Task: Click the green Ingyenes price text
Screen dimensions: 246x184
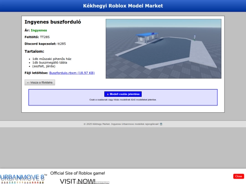Action: 39,30
